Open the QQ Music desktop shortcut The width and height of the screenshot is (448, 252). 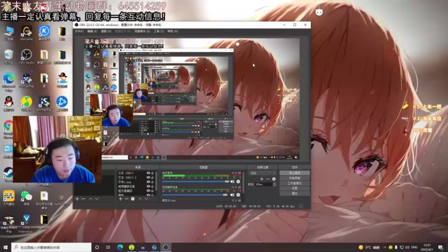pyautogui.click(x=26, y=104)
